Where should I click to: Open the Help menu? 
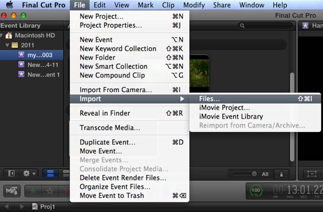click(x=280, y=5)
